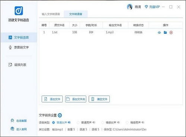Image resolution: width=186 pixels, height=137 pixels.
Task: Open output folder icon for 1.txt
Action: [x=165, y=32]
